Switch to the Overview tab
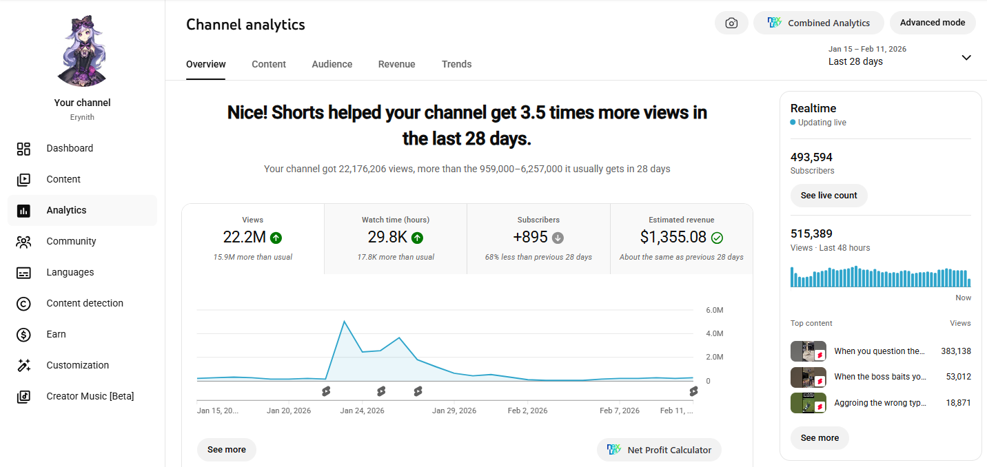This screenshot has height=467, width=987. click(x=205, y=64)
